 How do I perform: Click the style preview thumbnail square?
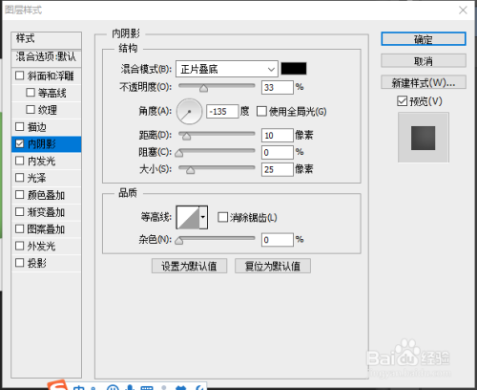click(423, 138)
